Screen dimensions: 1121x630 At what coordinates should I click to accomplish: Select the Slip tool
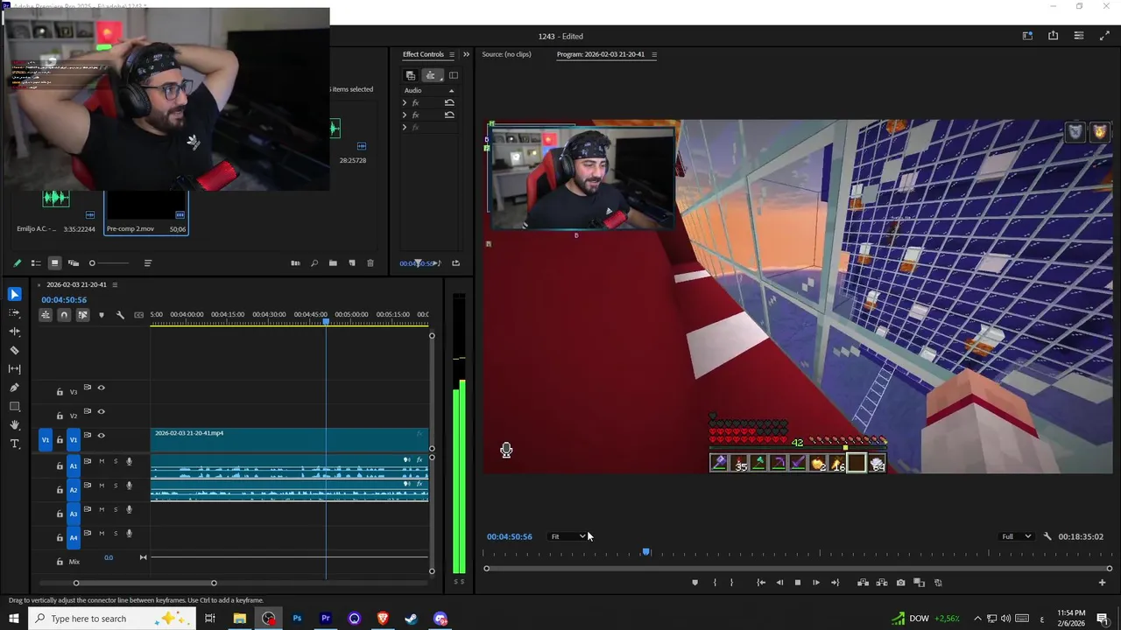[14, 369]
